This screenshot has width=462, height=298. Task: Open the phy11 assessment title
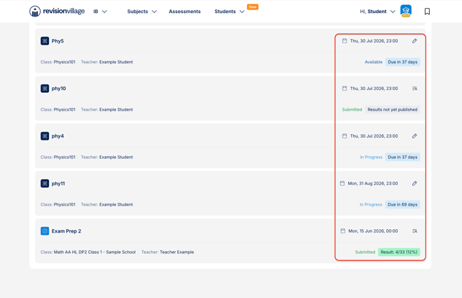pos(59,184)
